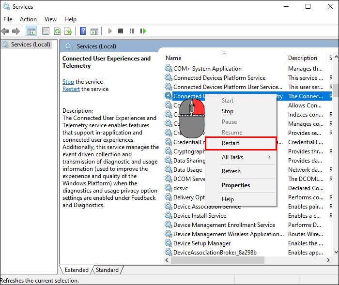Toggle Show/Hide Console Tree toolbar icon
Screen dimensions: 339x285
pos(31,31)
